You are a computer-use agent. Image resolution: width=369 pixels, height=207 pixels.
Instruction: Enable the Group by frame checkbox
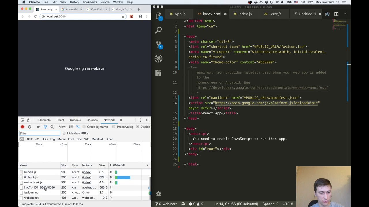(84, 127)
